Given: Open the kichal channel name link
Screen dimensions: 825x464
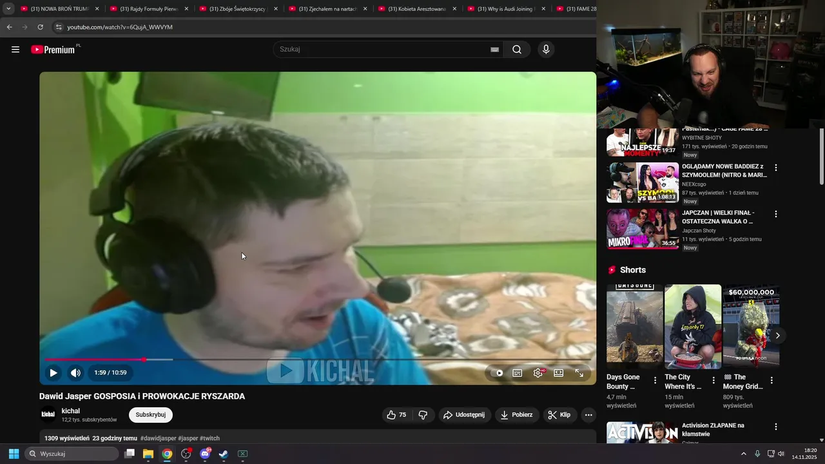Looking at the screenshot, I should 71,411.
